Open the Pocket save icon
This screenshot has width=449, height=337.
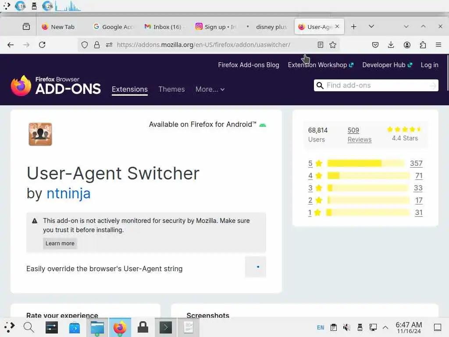point(375,45)
